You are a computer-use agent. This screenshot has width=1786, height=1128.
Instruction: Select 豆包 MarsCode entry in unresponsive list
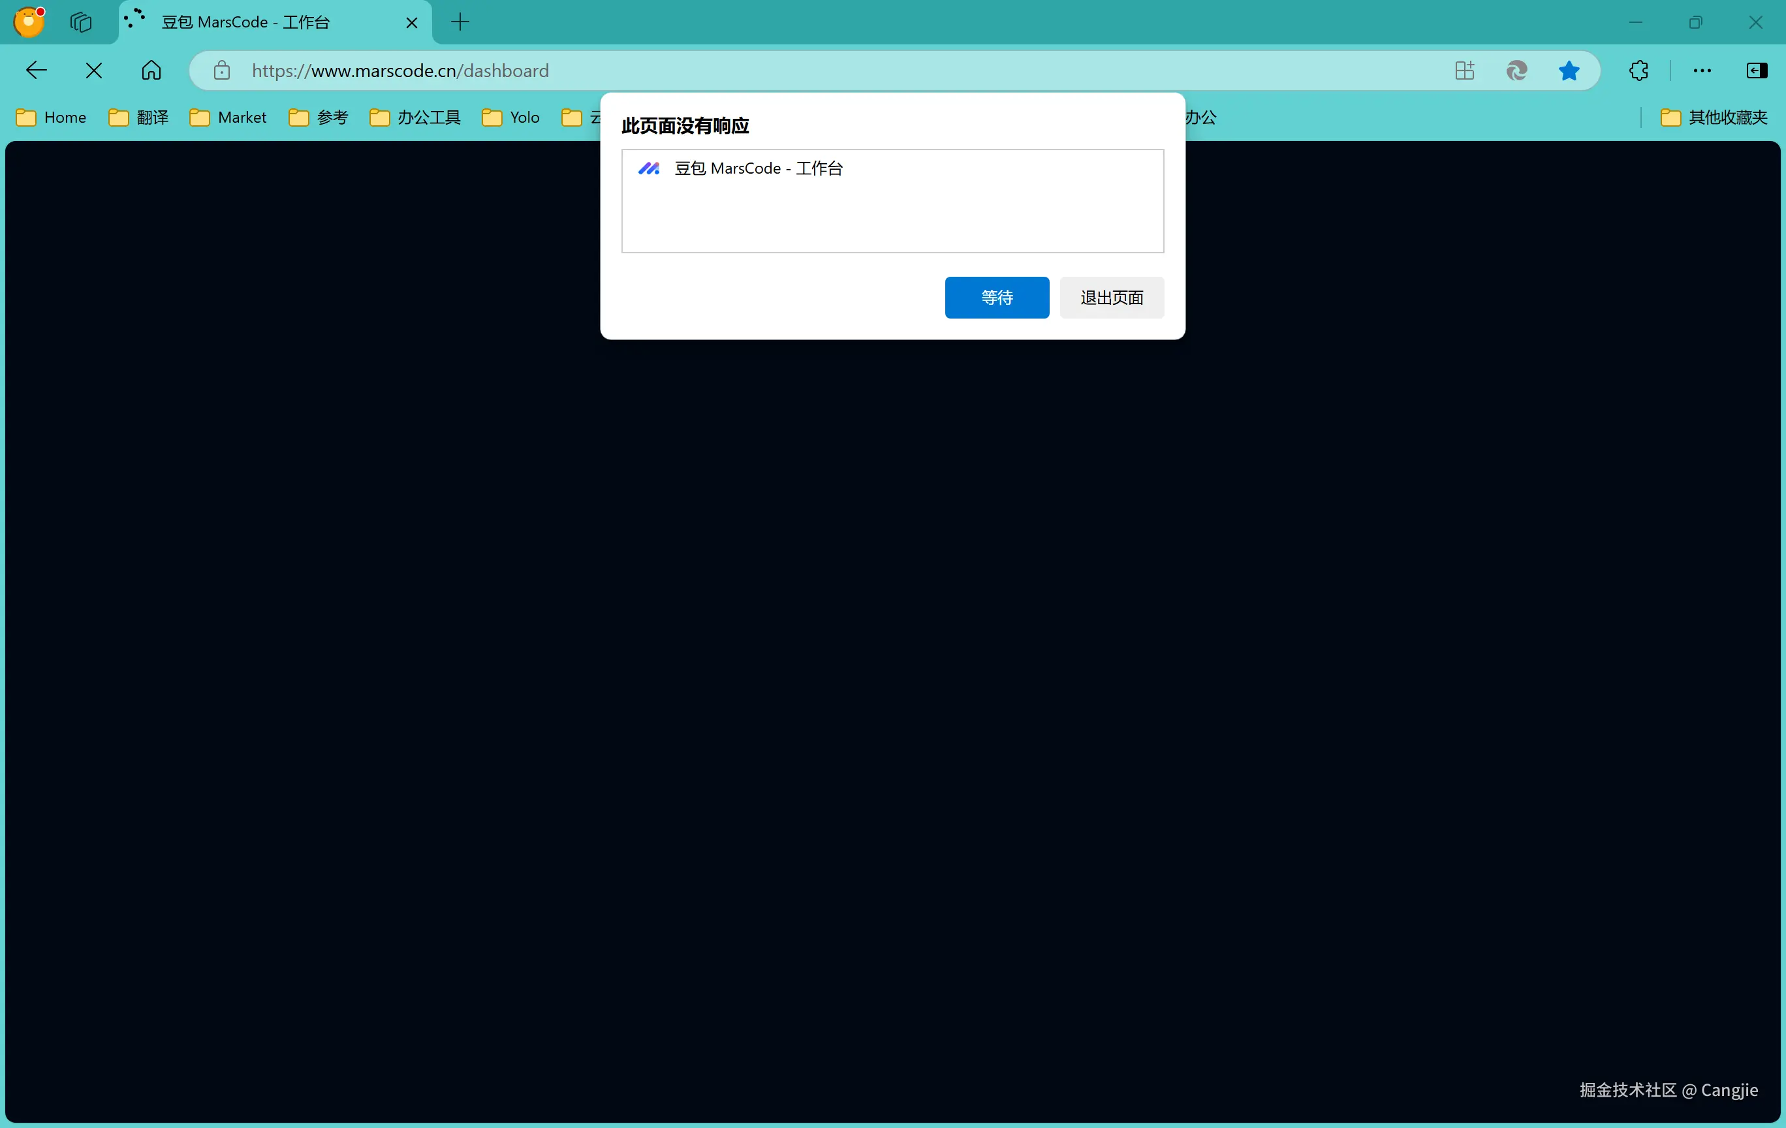click(758, 168)
